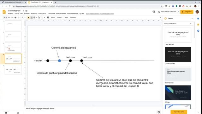Select slide 5 thumbnail
Image resolution: width=202 pixels, height=114 pixels.
[13, 70]
